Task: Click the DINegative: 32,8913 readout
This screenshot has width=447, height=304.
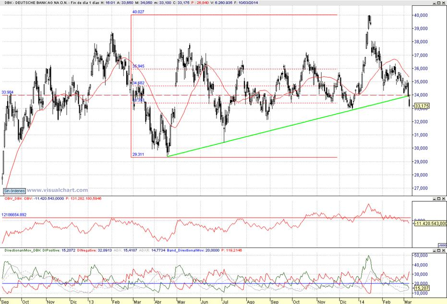Action: 94,250
